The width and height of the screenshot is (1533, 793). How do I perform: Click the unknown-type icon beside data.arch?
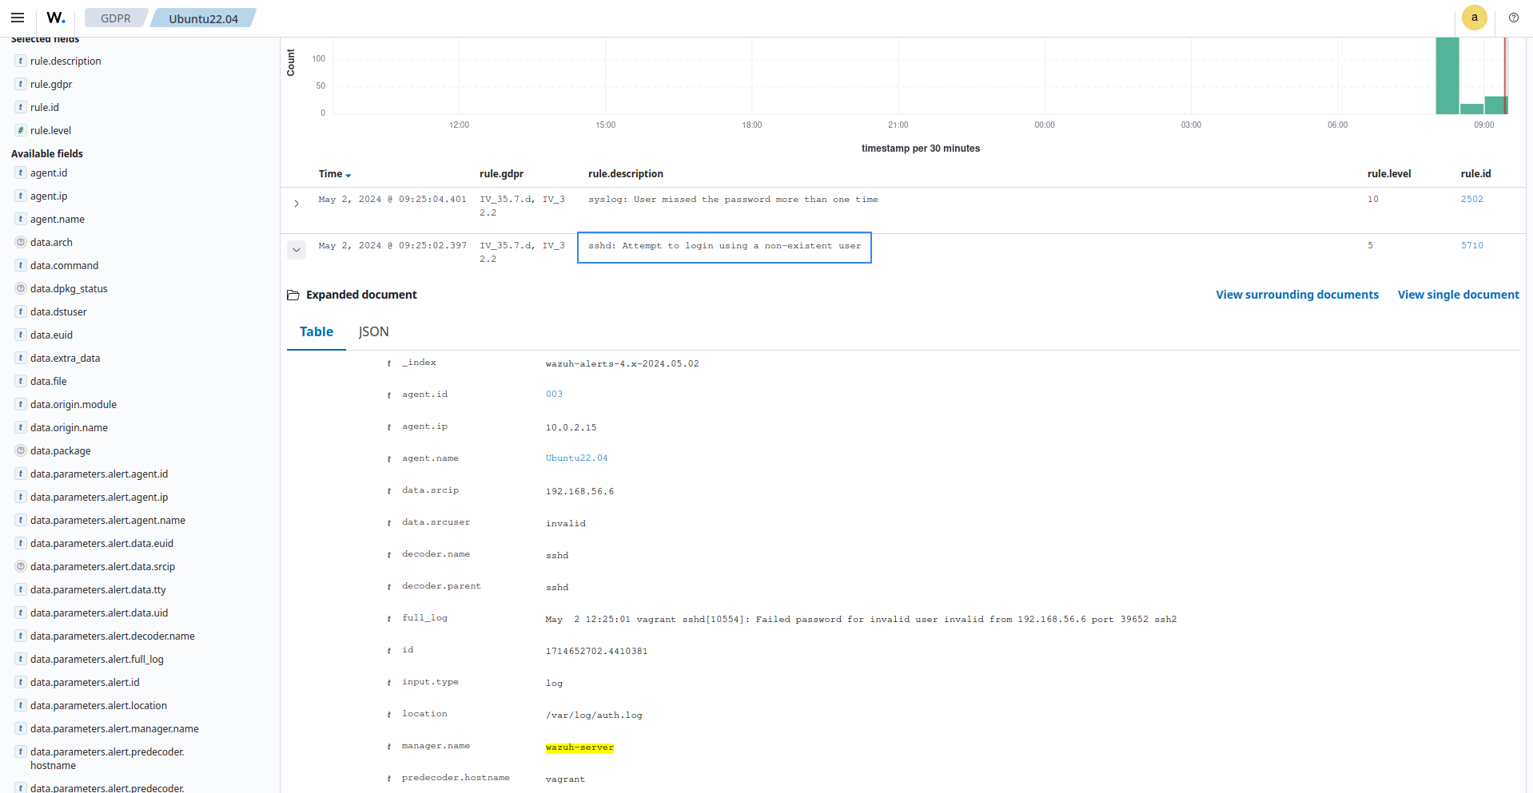point(21,243)
